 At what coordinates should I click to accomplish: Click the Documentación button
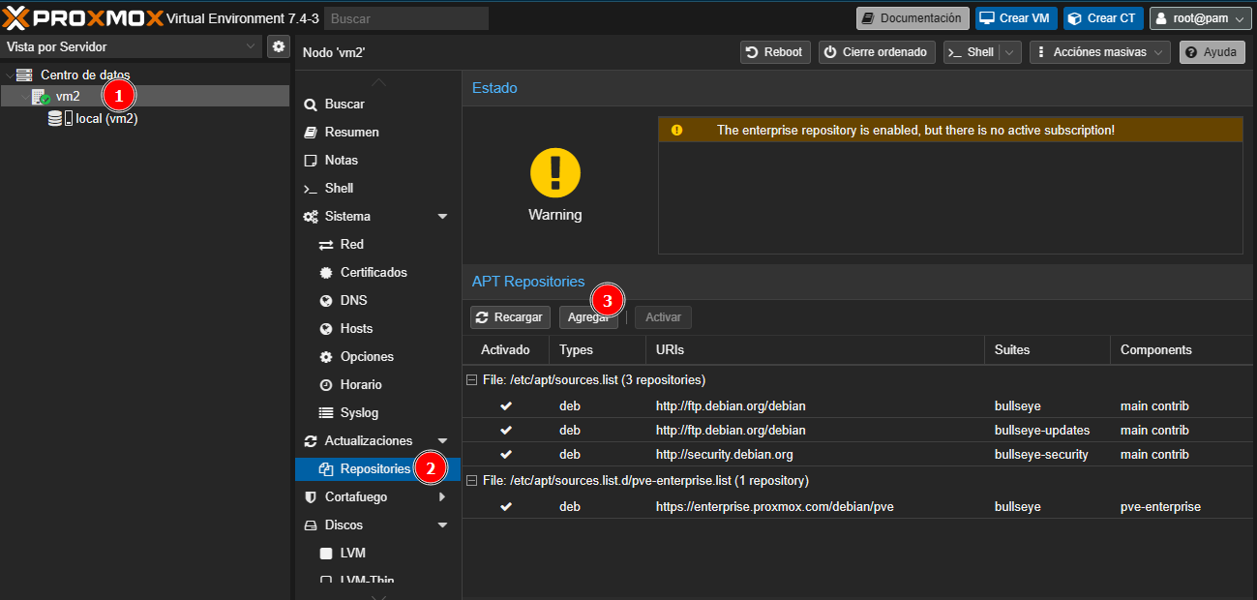[913, 18]
